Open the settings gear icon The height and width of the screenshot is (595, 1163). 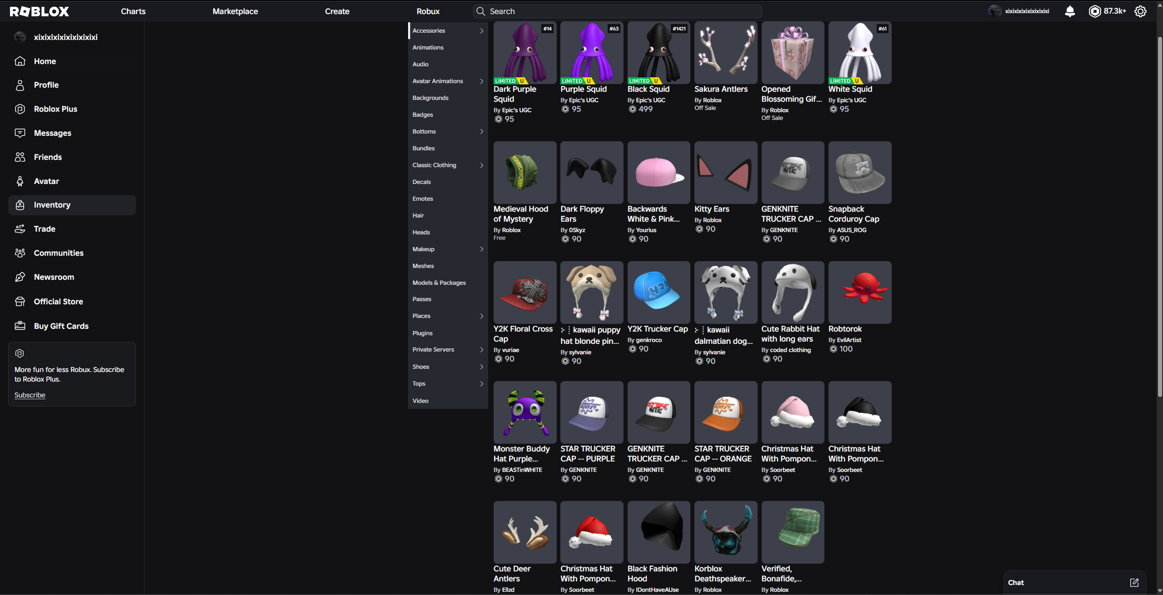tap(1140, 11)
